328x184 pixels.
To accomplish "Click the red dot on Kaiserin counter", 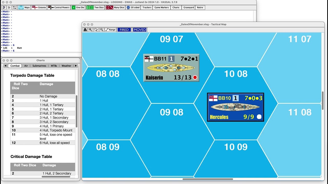I will (x=195, y=77).
